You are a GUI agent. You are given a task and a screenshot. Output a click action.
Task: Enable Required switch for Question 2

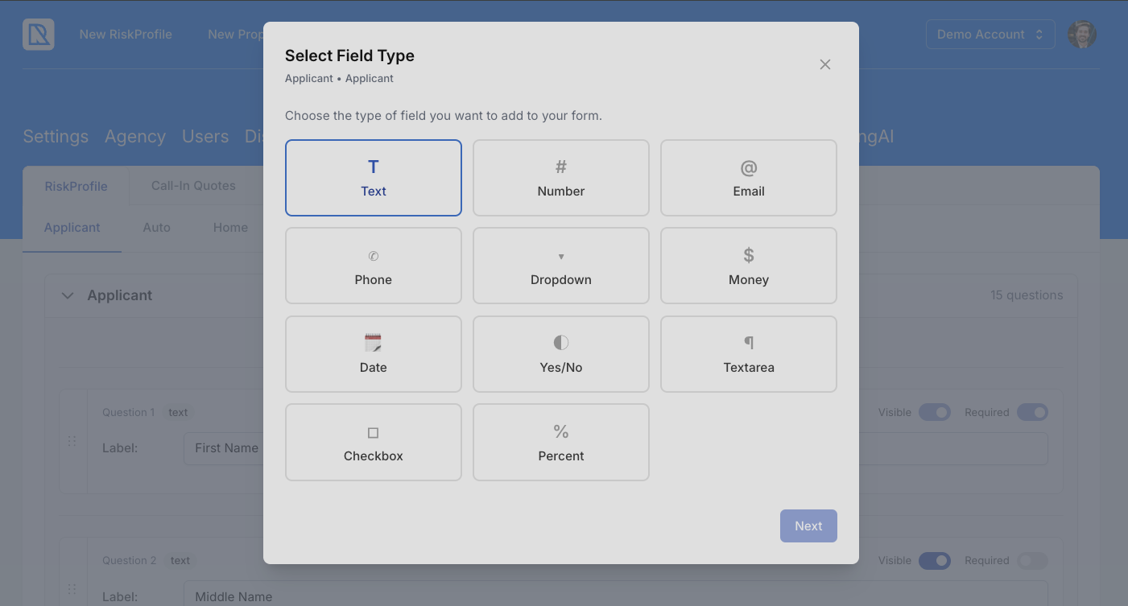pyautogui.click(x=1032, y=560)
